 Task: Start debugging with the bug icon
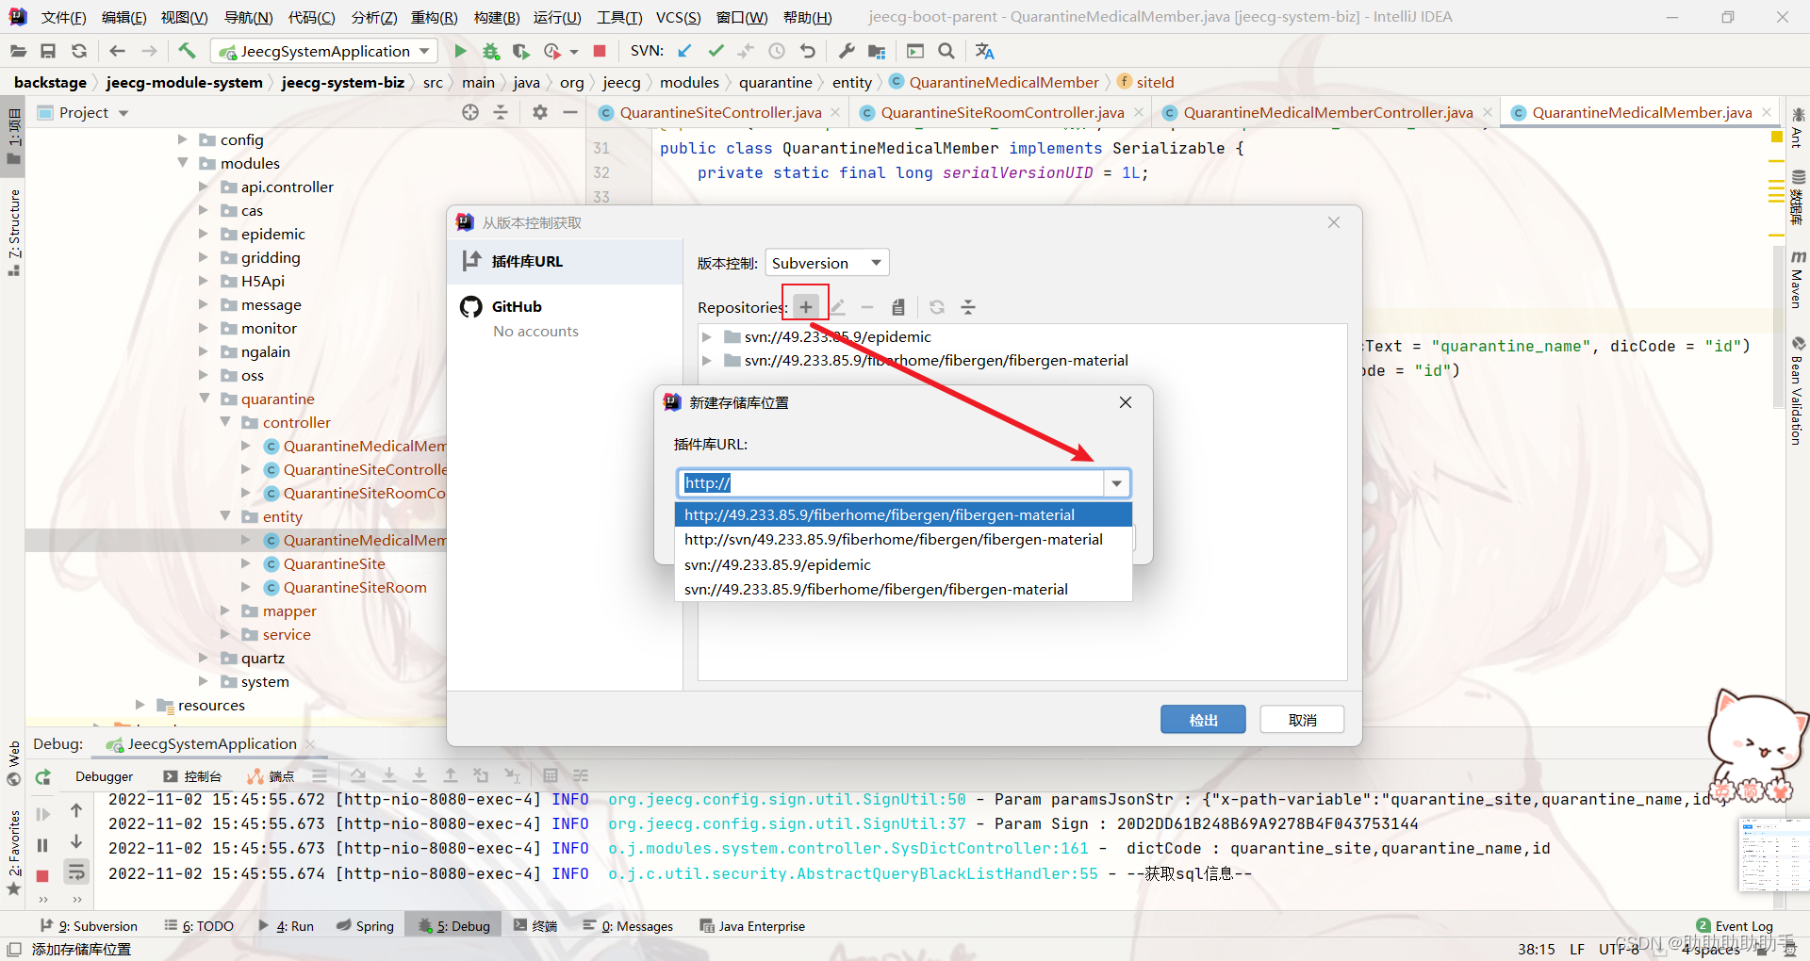(x=491, y=51)
